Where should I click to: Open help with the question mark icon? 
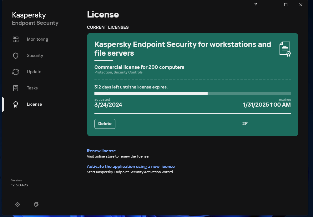[256, 5]
